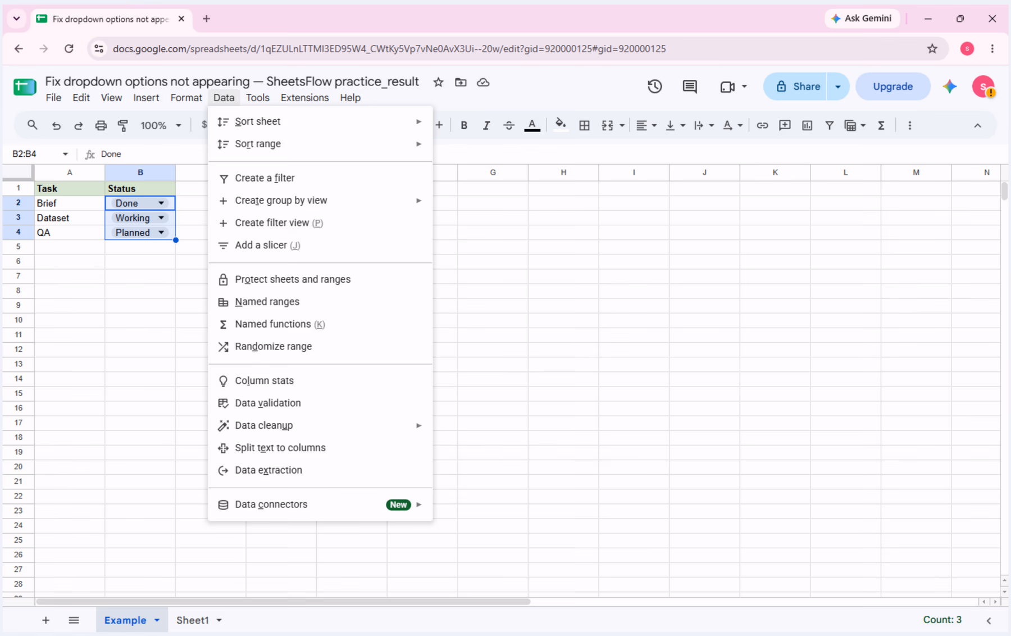Viewport: 1011px width, 636px height.
Task: Open the comments panel icon
Action: tap(689, 87)
